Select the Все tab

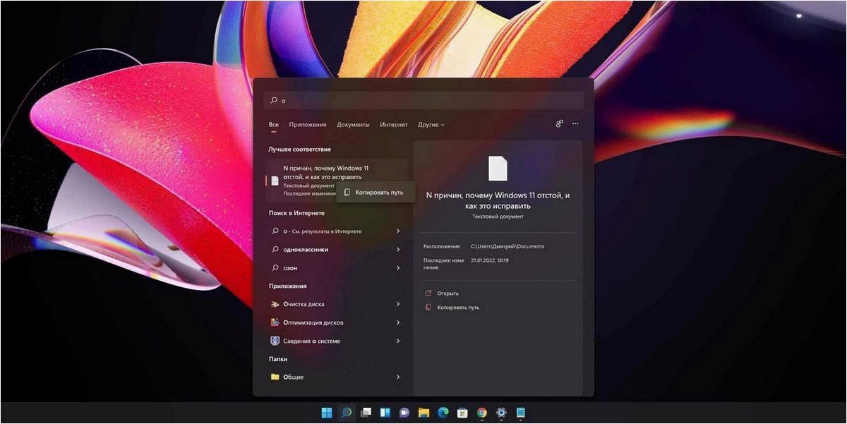tap(274, 125)
